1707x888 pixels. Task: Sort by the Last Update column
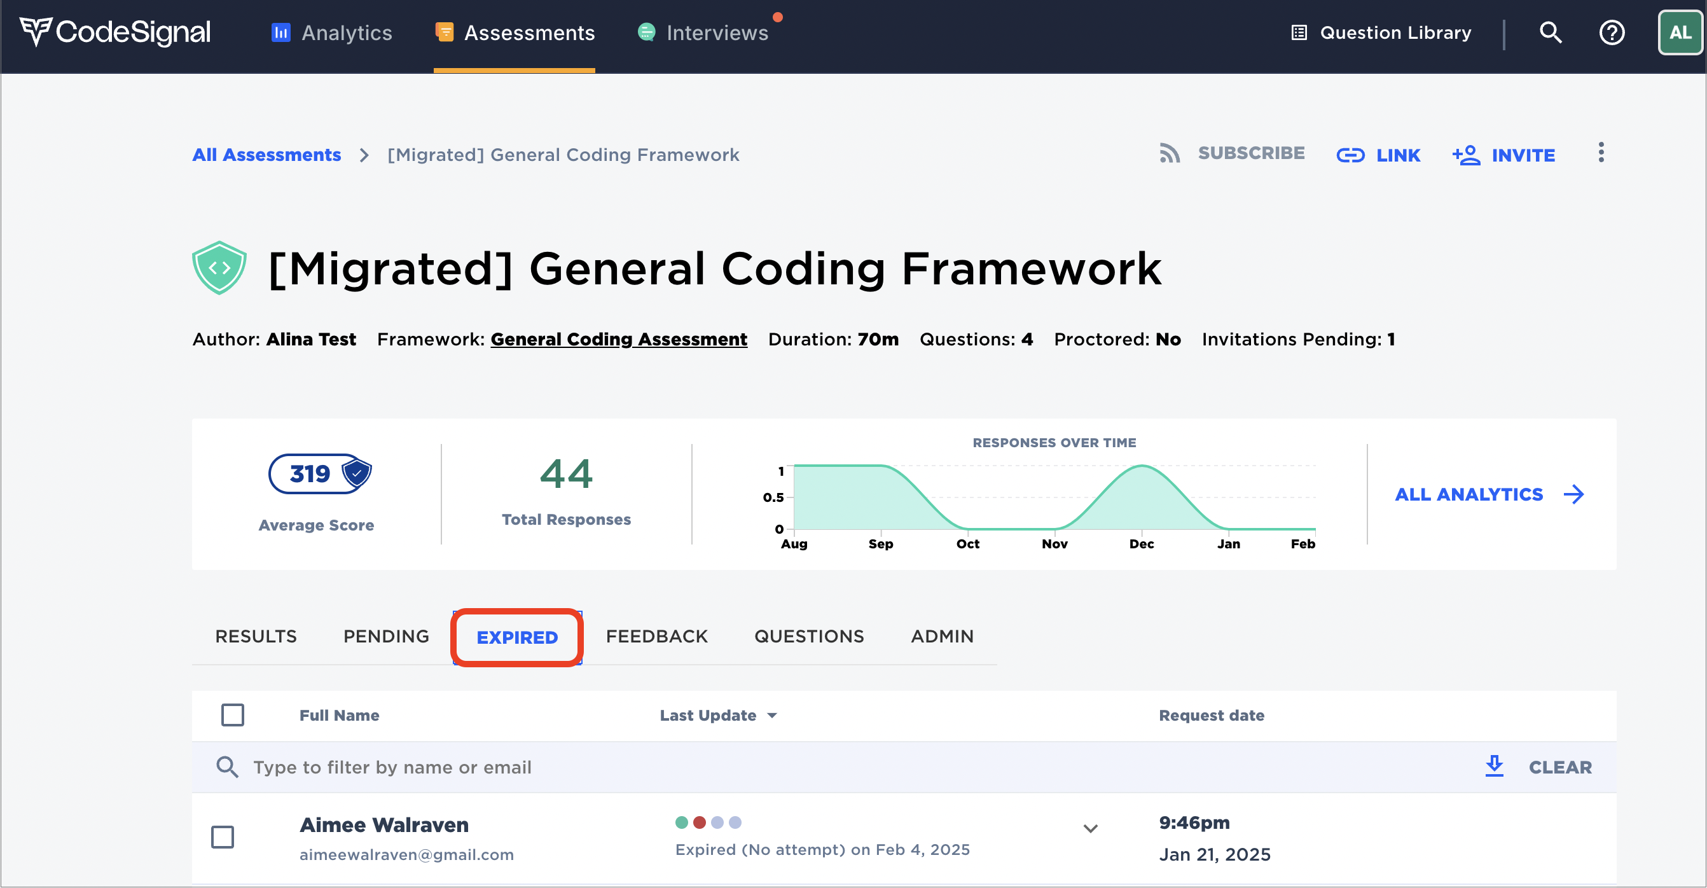pyautogui.click(x=718, y=716)
